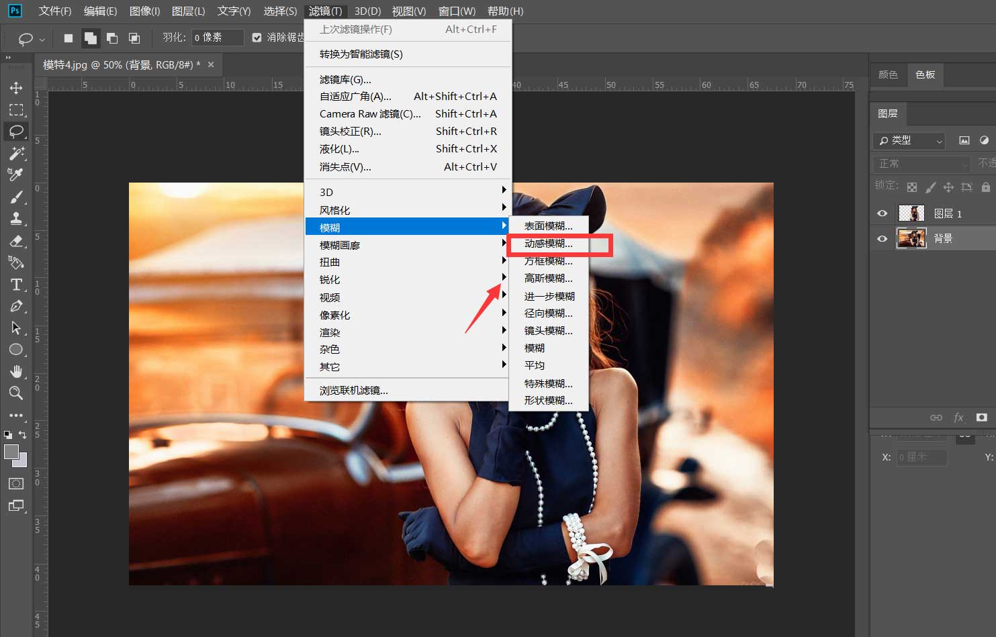This screenshot has width=996, height=637.
Task: Click the default colors mini icon
Action: tap(8, 434)
